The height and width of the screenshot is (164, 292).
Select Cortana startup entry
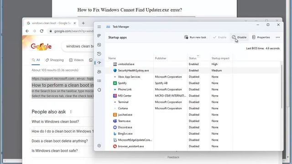point(193,108)
